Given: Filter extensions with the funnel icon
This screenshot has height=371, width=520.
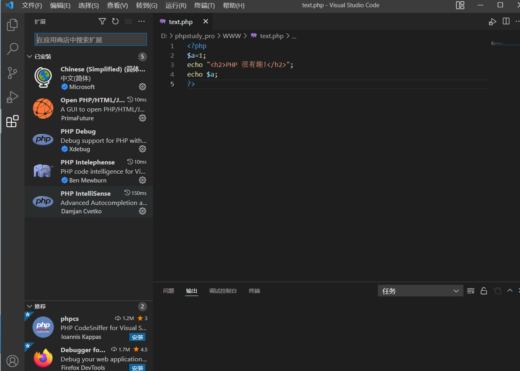Looking at the screenshot, I should pyautogui.click(x=102, y=21).
